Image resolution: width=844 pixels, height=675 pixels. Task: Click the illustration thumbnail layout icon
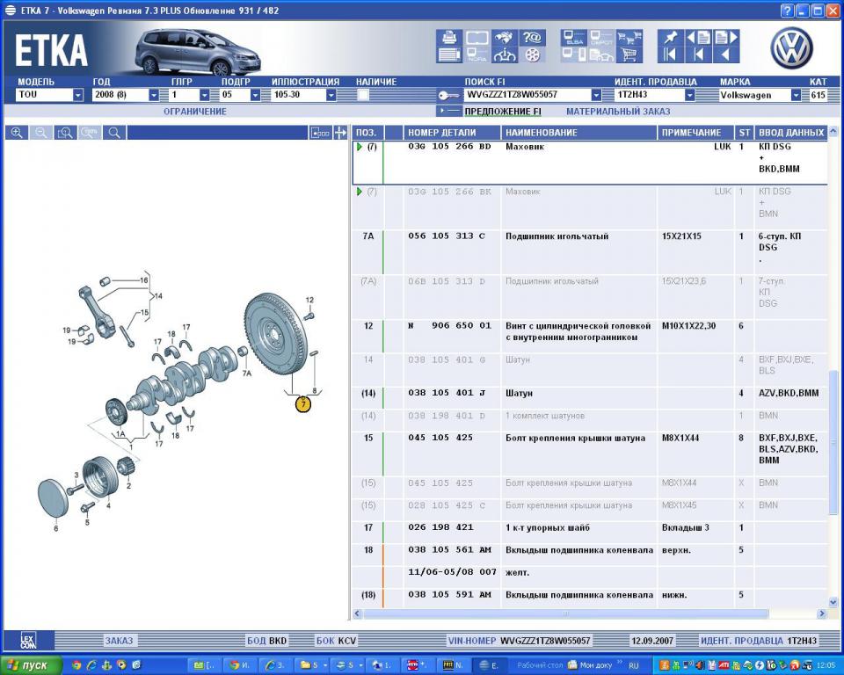click(x=320, y=133)
